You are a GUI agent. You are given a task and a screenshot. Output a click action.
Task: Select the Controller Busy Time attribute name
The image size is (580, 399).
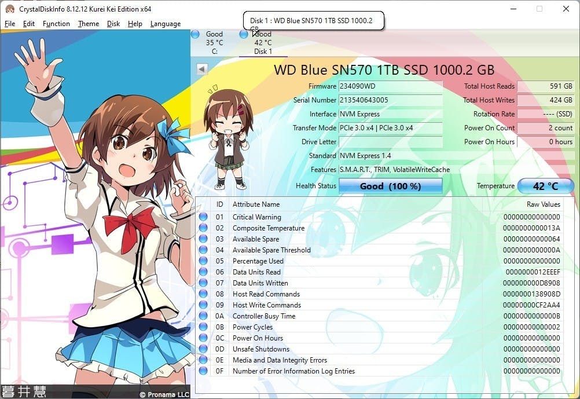[264, 316]
